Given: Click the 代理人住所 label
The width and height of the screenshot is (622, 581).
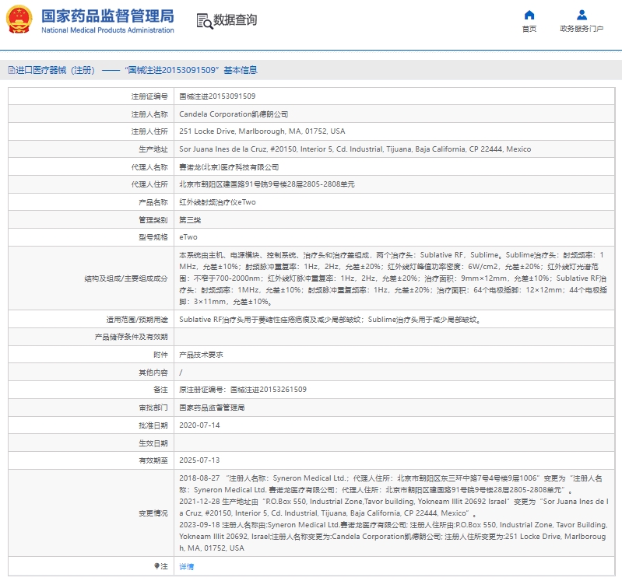Looking at the screenshot, I should (149, 184).
